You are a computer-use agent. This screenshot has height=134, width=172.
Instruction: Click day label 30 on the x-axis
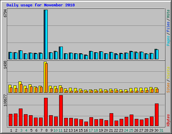pyautogui.click(x=156, y=130)
